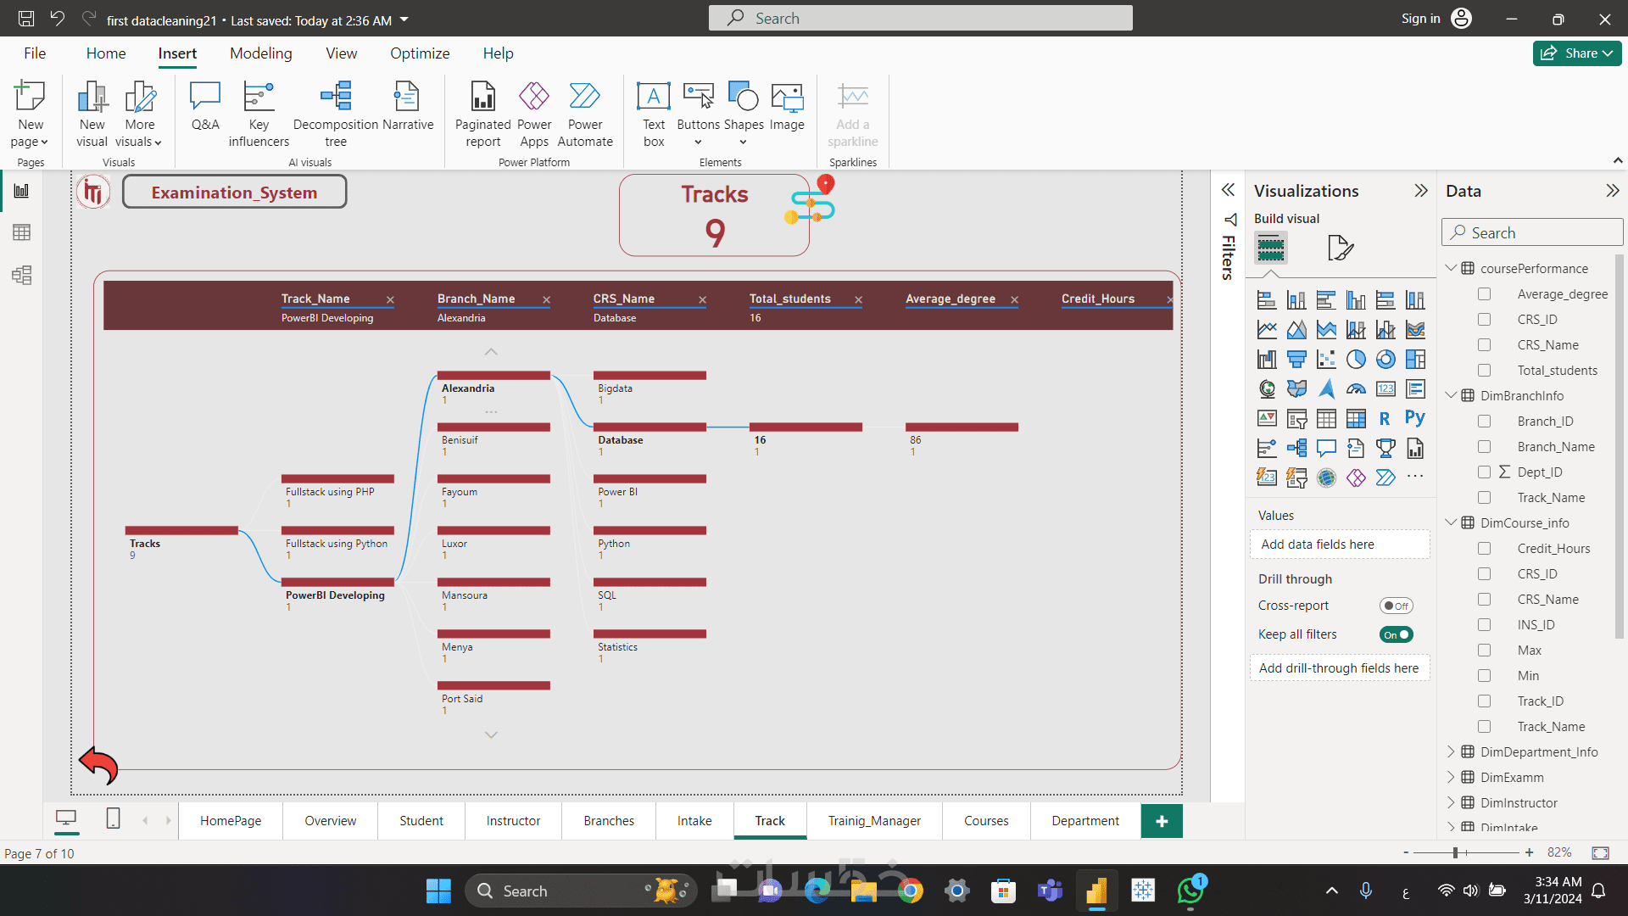This screenshot has width=1628, height=916.
Task: Click the Key influencers icon
Action: tap(259, 114)
